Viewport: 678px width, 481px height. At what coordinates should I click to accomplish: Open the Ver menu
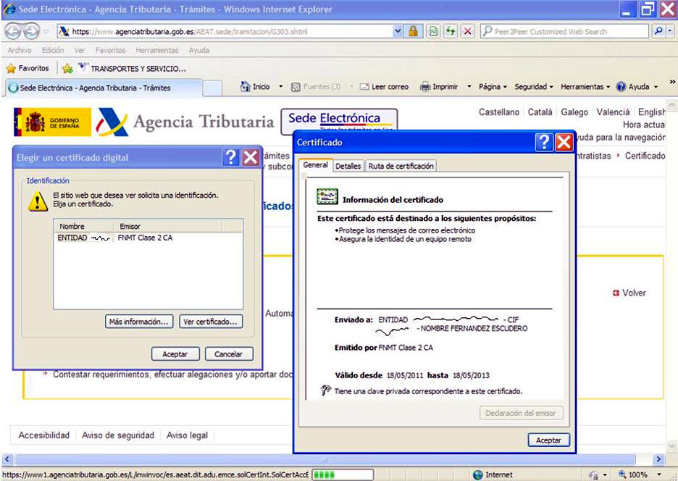[80, 50]
